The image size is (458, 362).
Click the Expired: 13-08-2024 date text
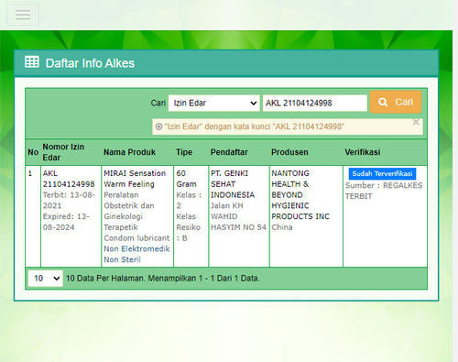pyautogui.click(x=66, y=222)
